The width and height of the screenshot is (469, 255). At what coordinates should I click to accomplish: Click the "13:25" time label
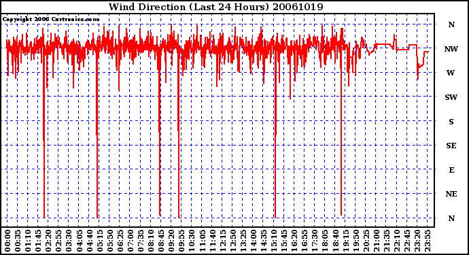[x=243, y=241]
